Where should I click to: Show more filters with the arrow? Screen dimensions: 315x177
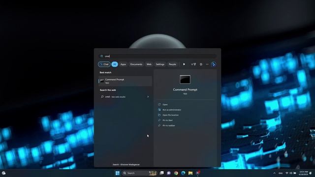pos(184,64)
